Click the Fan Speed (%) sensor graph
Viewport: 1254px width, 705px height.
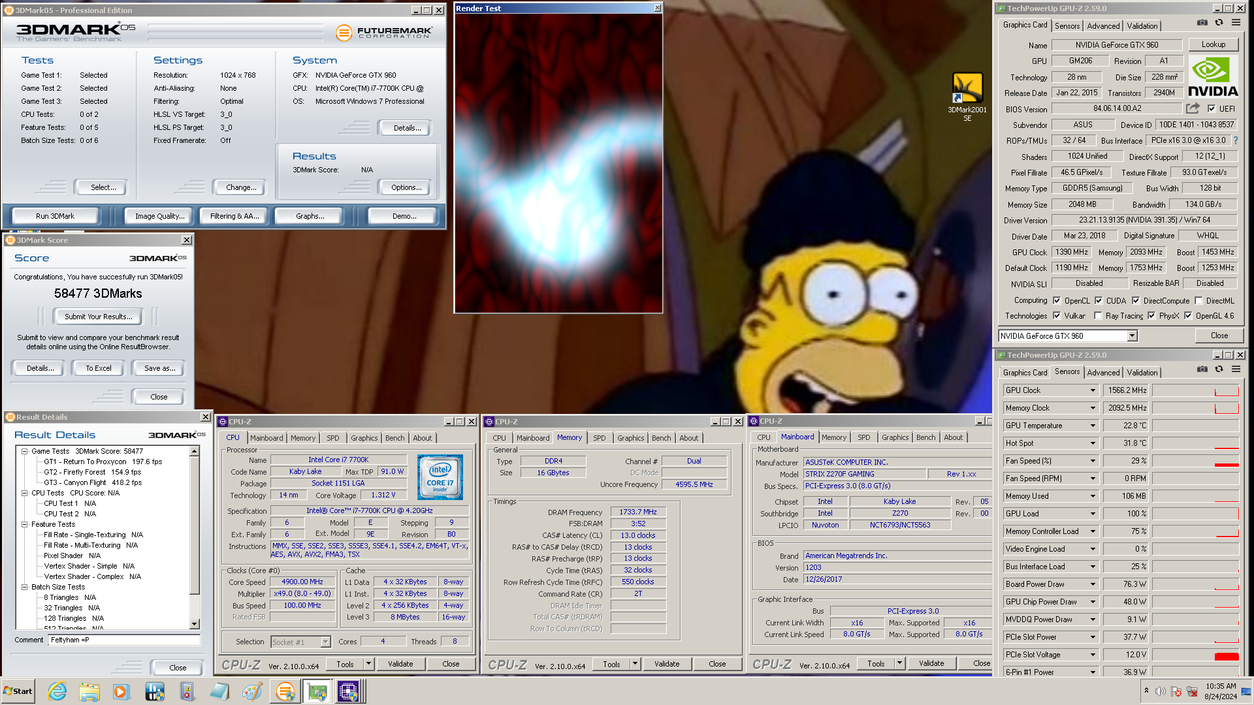(1195, 461)
